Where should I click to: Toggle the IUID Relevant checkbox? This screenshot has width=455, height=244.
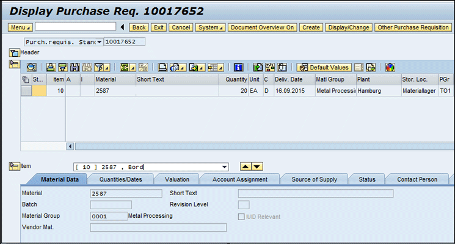click(x=241, y=216)
